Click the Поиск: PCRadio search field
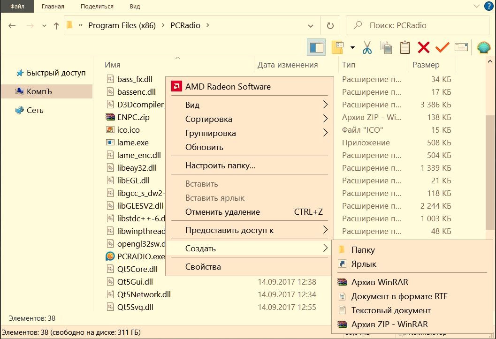This screenshot has height=339, width=496. tap(418, 25)
